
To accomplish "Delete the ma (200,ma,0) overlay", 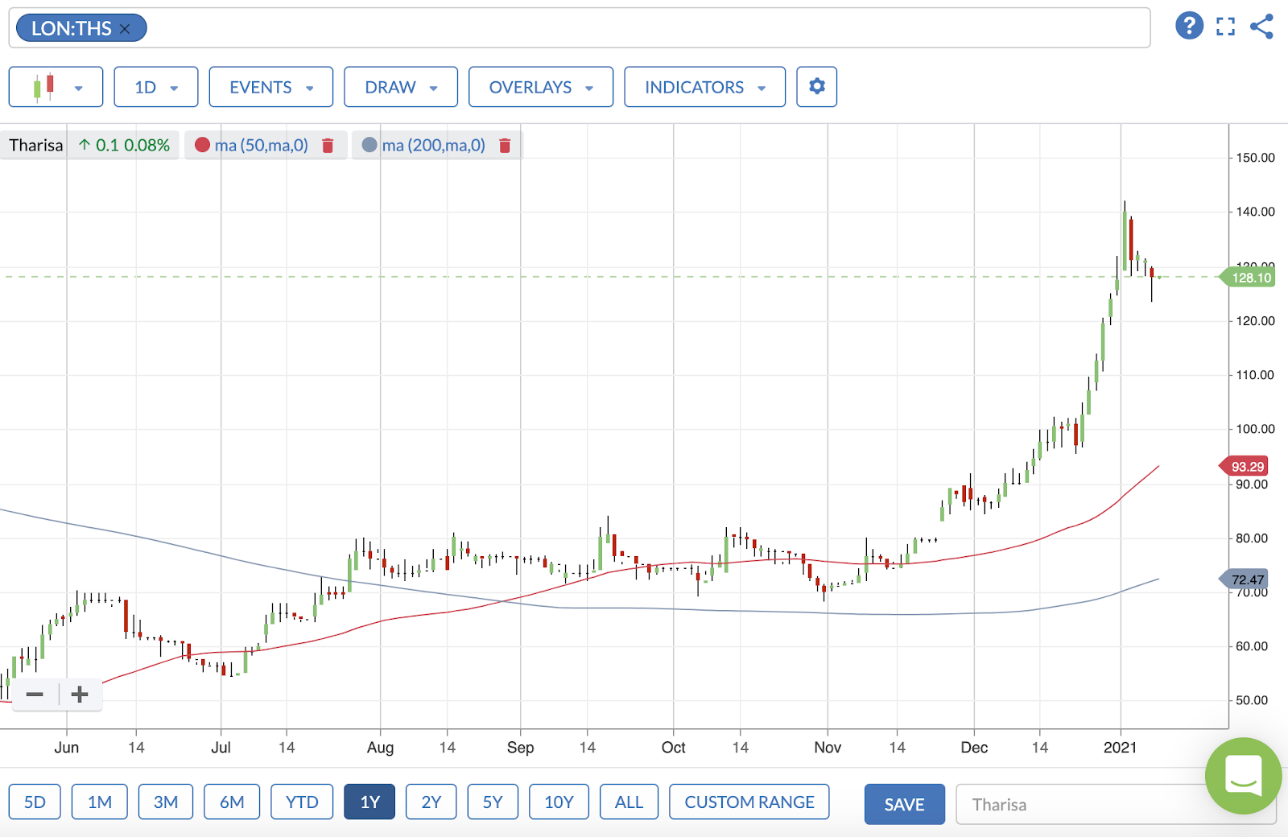I will (505, 146).
